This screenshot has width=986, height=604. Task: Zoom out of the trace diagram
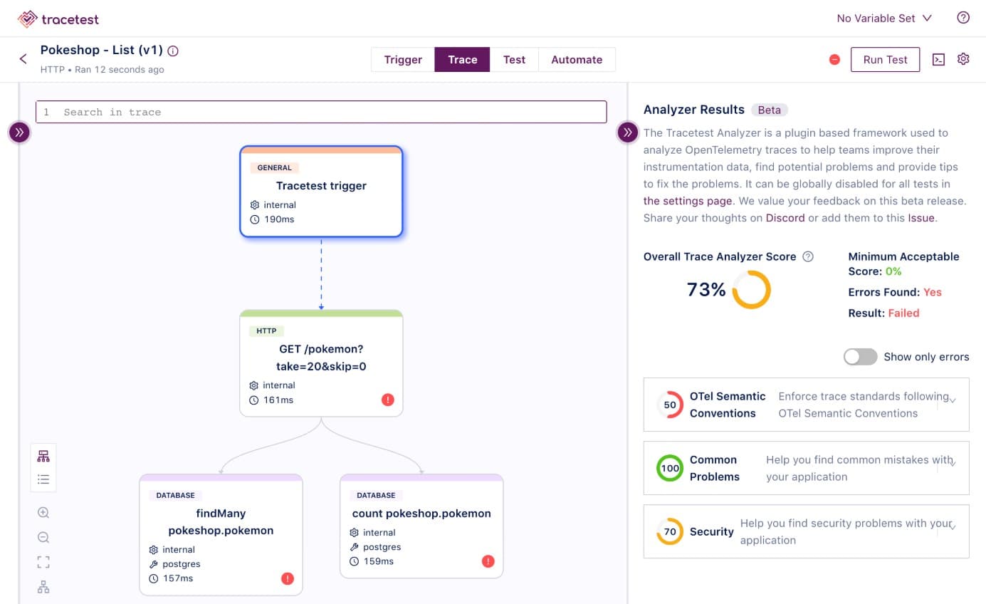pos(43,538)
